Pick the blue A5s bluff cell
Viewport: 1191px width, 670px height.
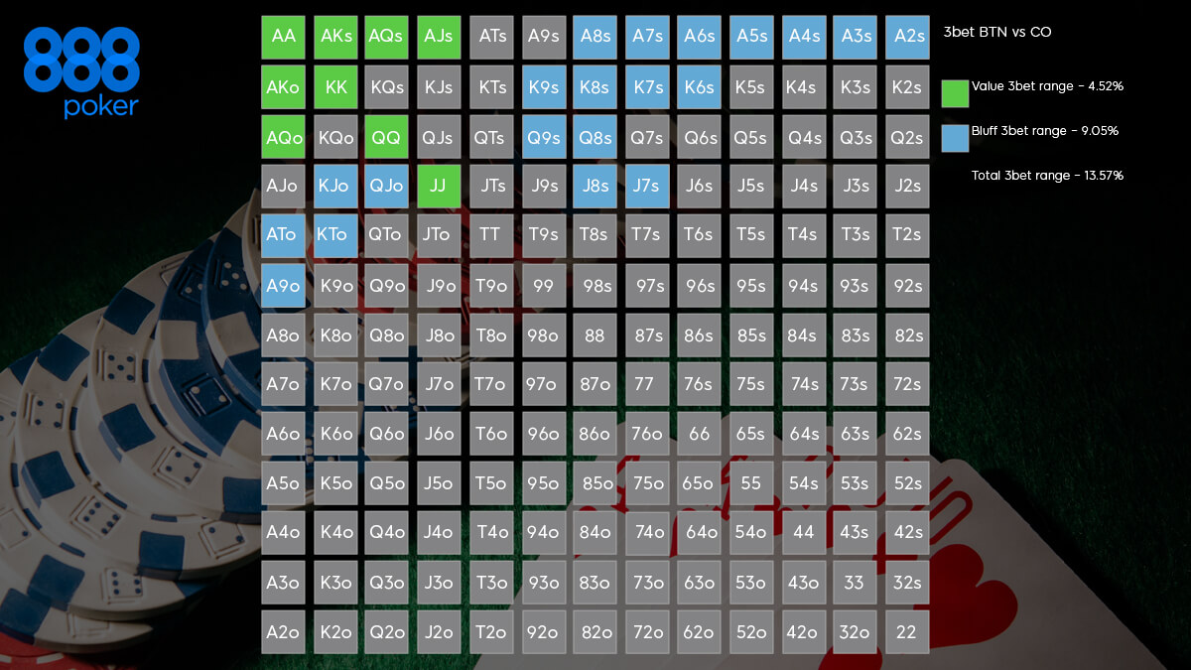751,37
